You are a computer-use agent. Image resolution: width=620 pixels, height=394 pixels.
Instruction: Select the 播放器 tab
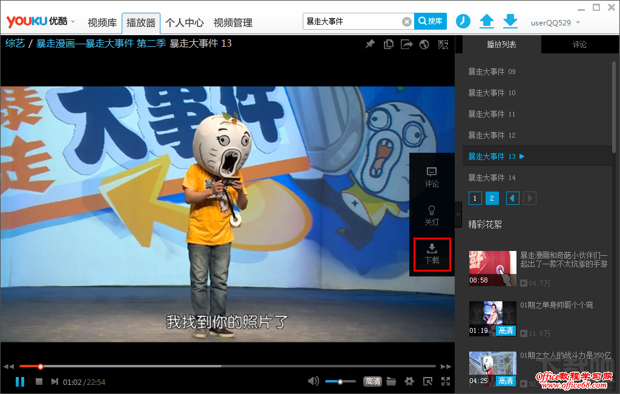click(140, 23)
